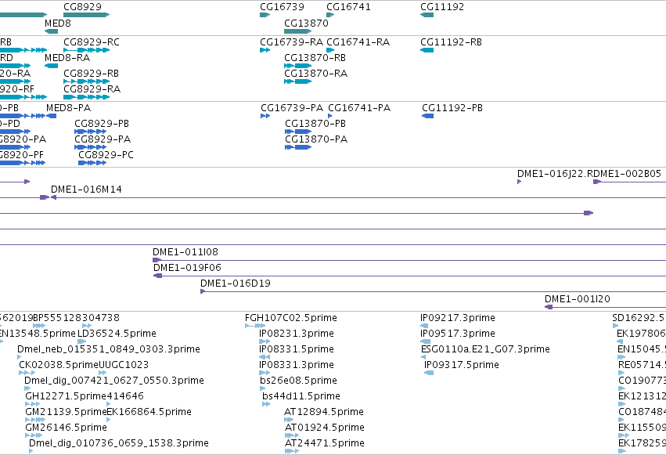This screenshot has width=666, height=455.
Task: Select protein CG8929-PB
Action: (x=91, y=132)
